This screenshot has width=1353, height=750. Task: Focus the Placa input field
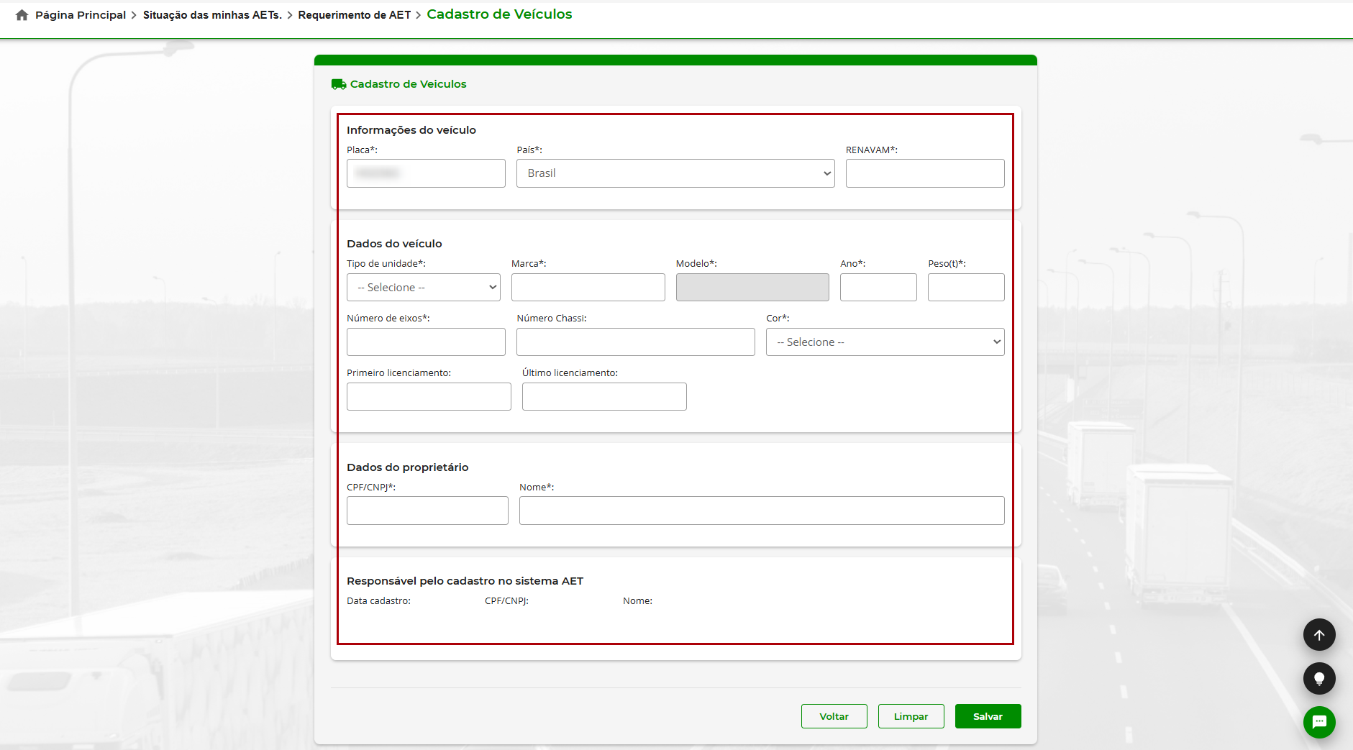point(426,173)
